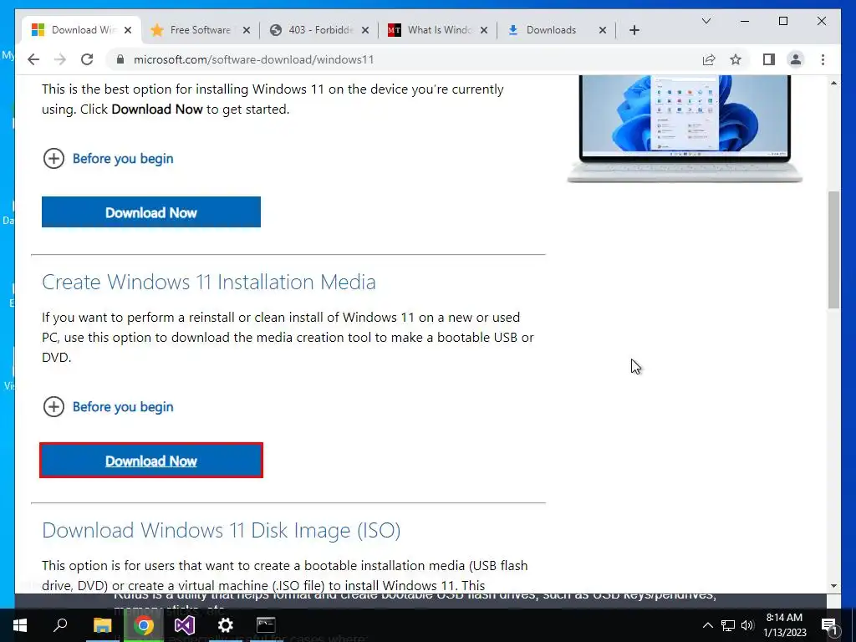Open the tab search chevron
The image size is (856, 642).
coord(706,21)
